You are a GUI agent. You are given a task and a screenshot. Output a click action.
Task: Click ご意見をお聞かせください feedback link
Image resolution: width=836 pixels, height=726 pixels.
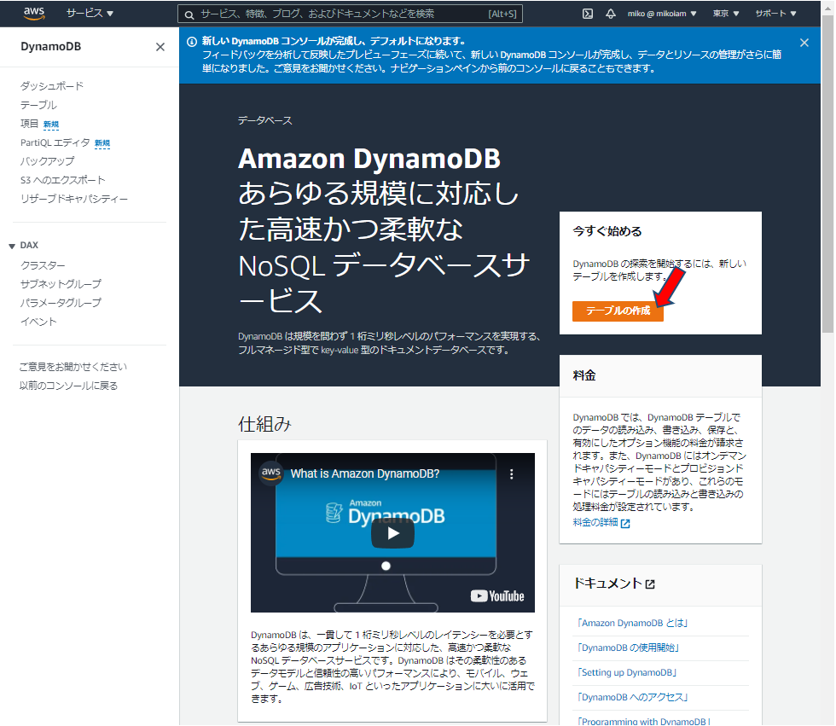click(73, 367)
